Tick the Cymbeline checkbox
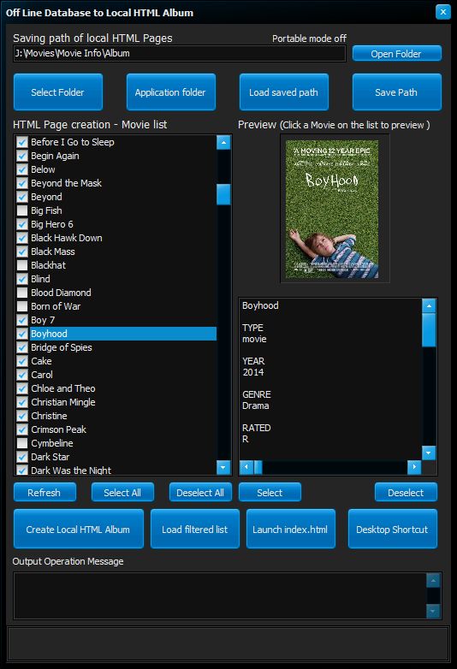This screenshot has height=669, width=457. [22, 443]
